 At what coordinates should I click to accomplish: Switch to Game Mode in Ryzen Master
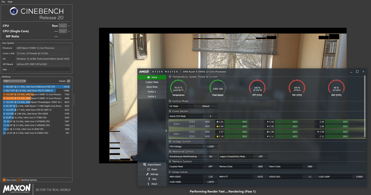152,87
